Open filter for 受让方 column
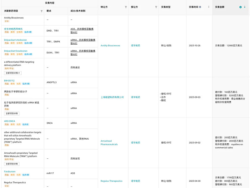Viewport: 250px width, 188px height. [x=156, y=7]
